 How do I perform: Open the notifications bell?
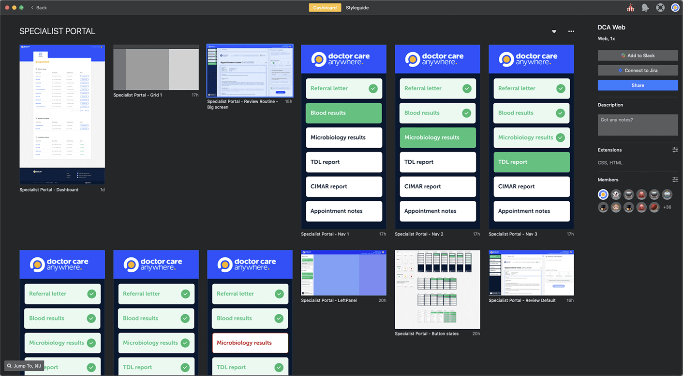click(645, 8)
